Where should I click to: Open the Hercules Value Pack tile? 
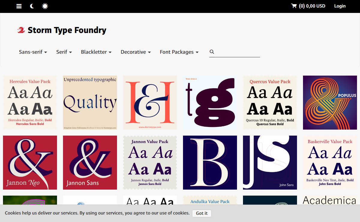point(30,103)
